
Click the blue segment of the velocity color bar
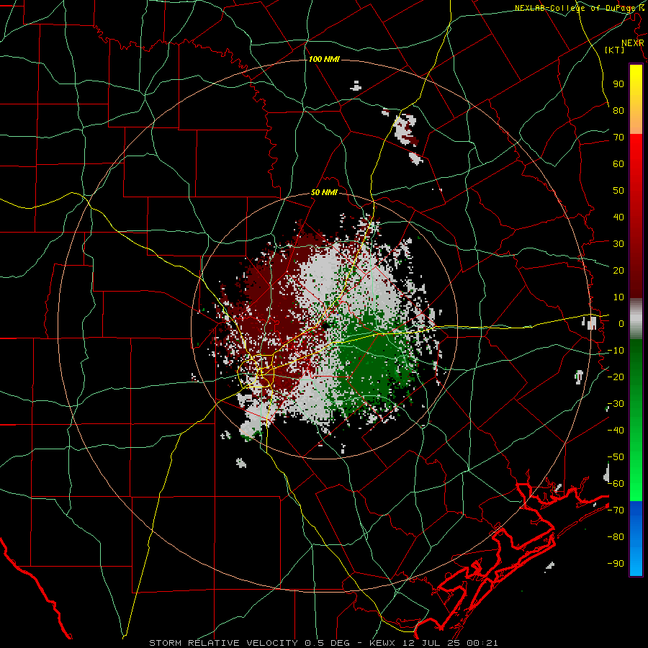636,538
